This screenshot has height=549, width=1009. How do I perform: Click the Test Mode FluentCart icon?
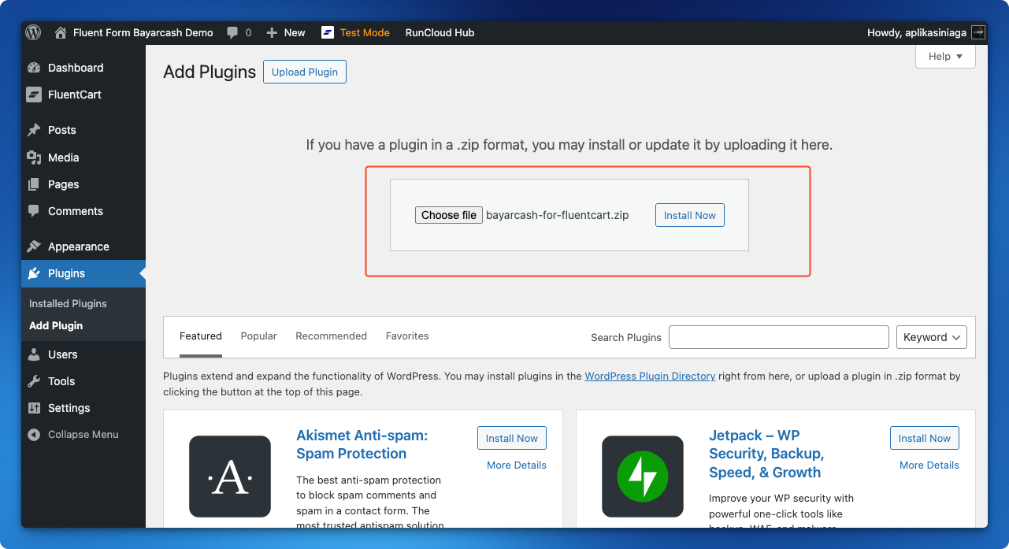pos(328,32)
